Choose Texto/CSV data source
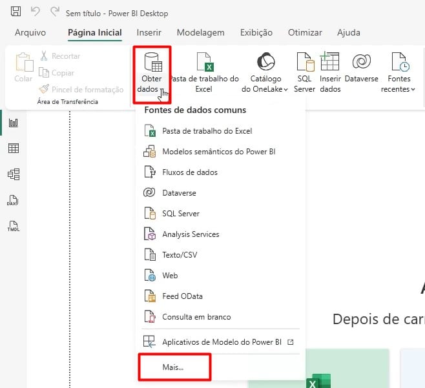The height and width of the screenshot is (388, 425). pyautogui.click(x=220, y=255)
